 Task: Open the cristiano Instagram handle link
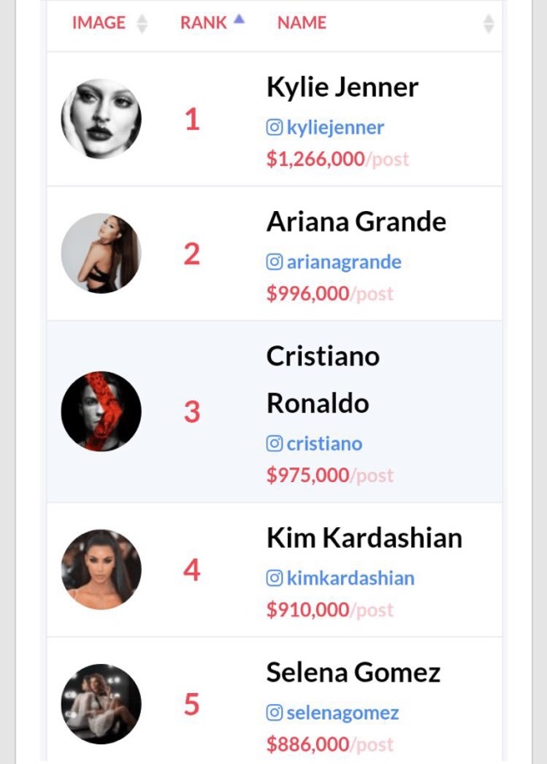pyautogui.click(x=325, y=444)
